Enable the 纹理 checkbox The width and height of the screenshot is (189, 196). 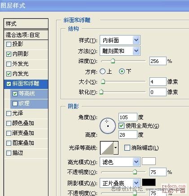(x=15, y=103)
